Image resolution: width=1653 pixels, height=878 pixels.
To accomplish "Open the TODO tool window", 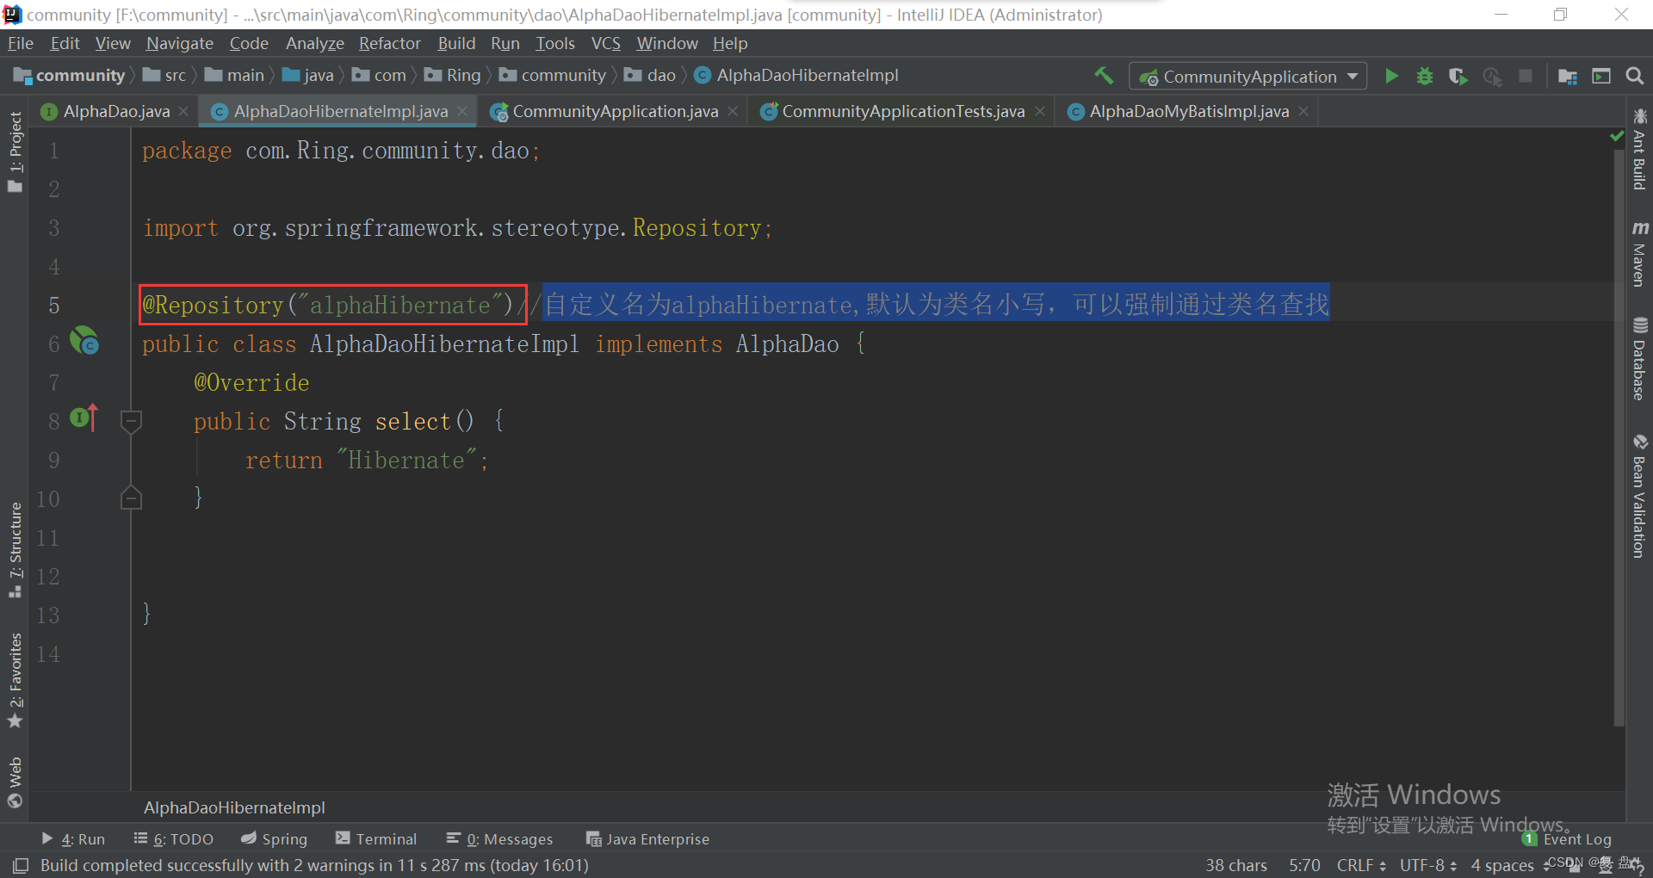I will coord(174,838).
